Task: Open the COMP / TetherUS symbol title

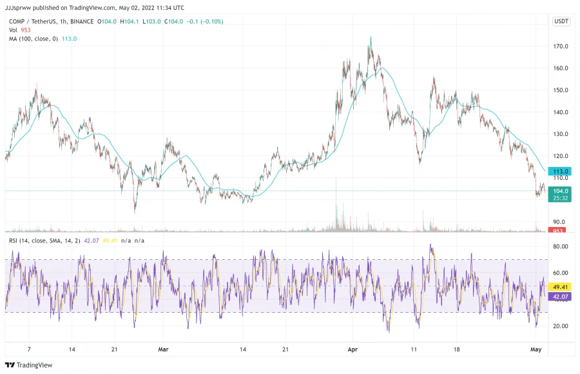Action: coord(52,21)
